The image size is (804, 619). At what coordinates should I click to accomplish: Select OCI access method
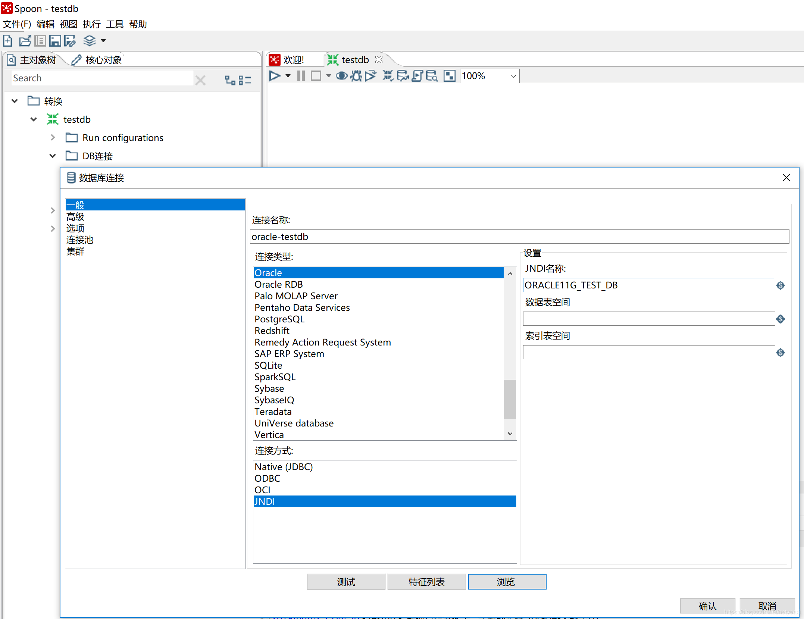click(x=385, y=490)
